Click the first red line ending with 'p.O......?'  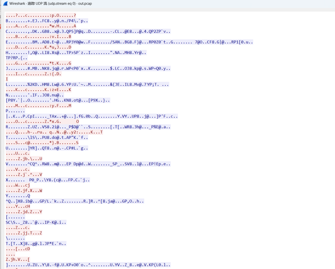point(41,15)
